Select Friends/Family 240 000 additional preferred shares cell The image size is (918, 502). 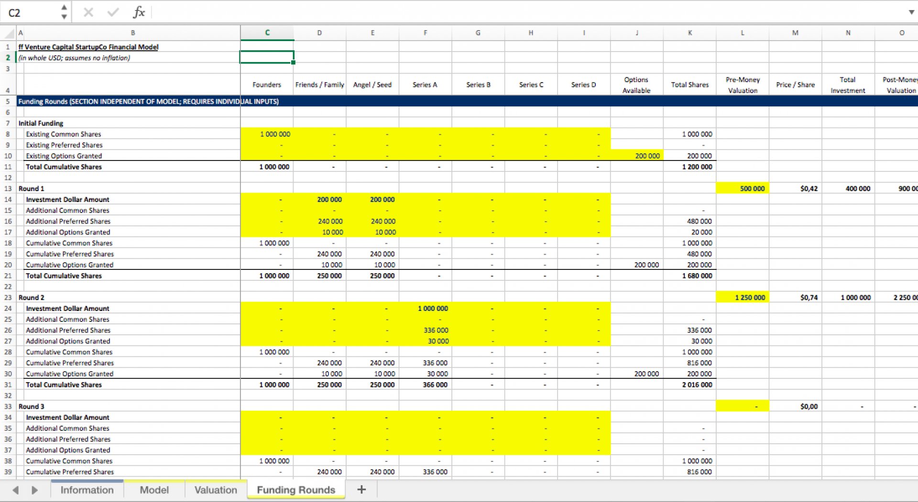[x=319, y=221]
